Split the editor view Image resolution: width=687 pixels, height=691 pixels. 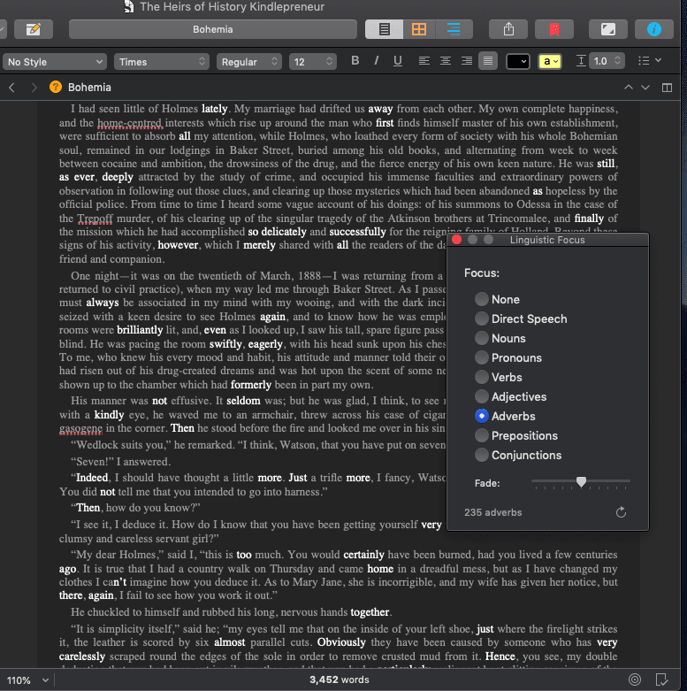click(x=667, y=88)
